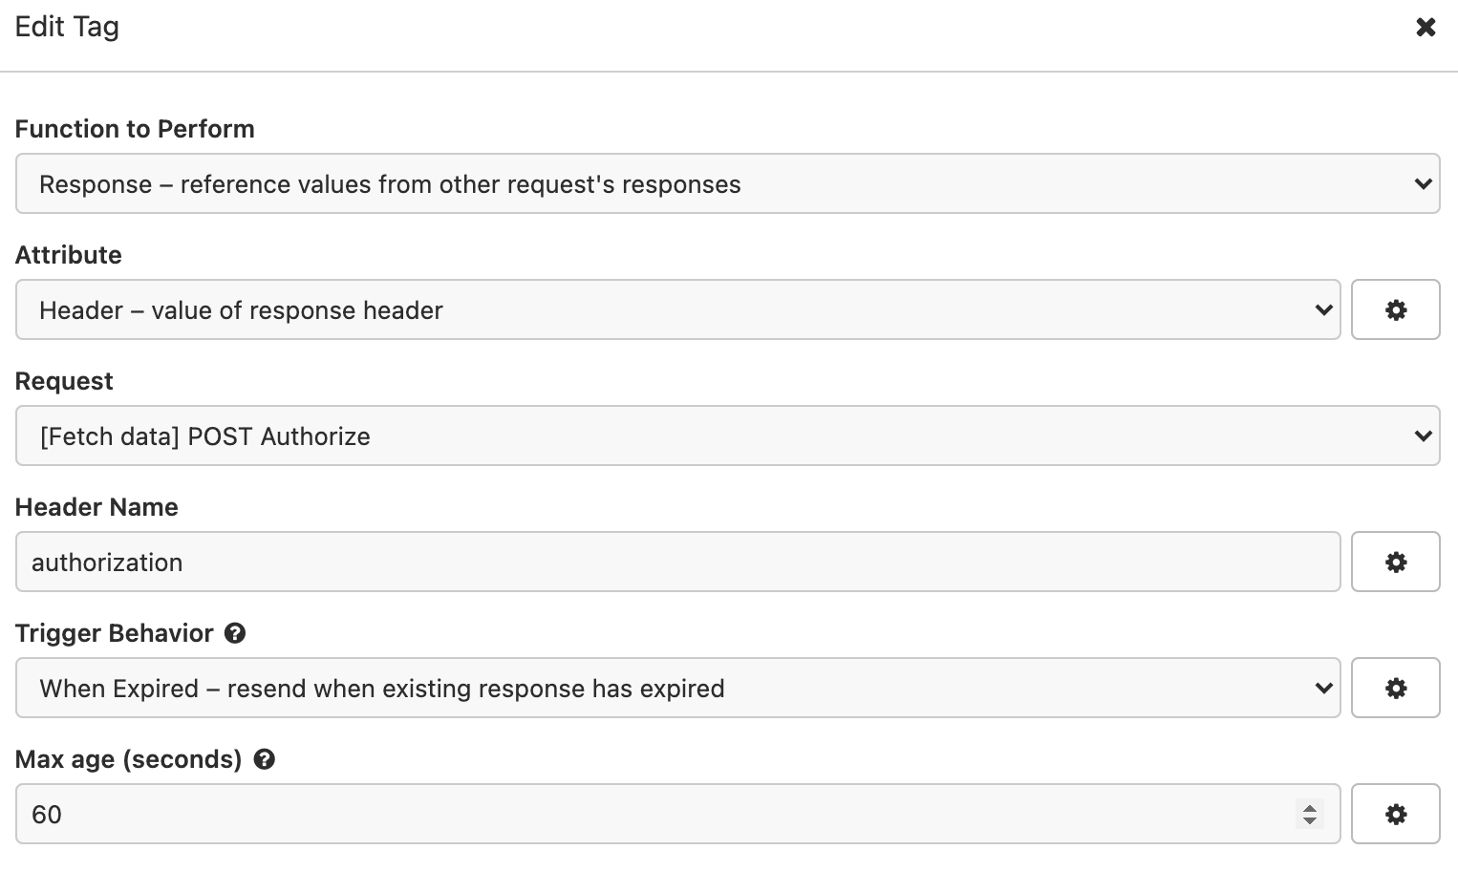
Task: Click into the Header Name authorization field
Action: (676, 562)
